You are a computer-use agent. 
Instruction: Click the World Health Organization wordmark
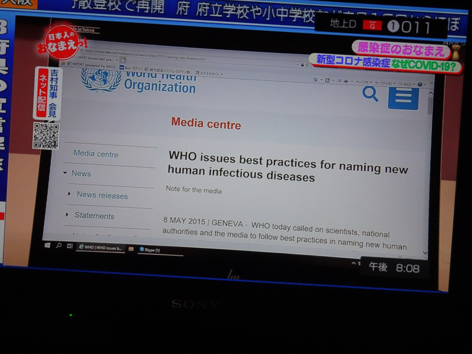(x=160, y=82)
